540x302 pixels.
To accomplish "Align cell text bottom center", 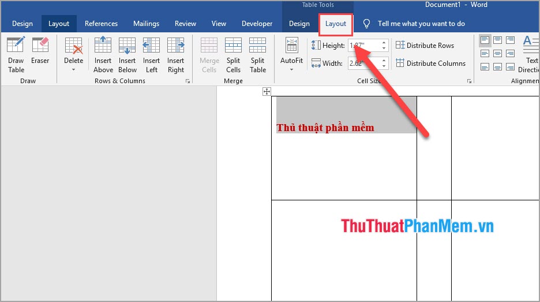I will pos(498,67).
